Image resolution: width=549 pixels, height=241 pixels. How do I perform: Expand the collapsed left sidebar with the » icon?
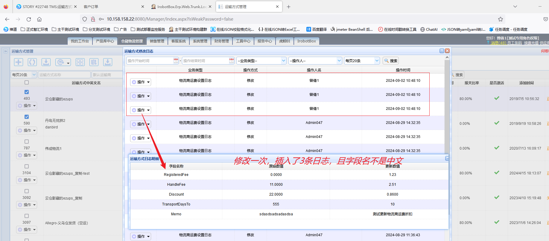coord(5,51)
